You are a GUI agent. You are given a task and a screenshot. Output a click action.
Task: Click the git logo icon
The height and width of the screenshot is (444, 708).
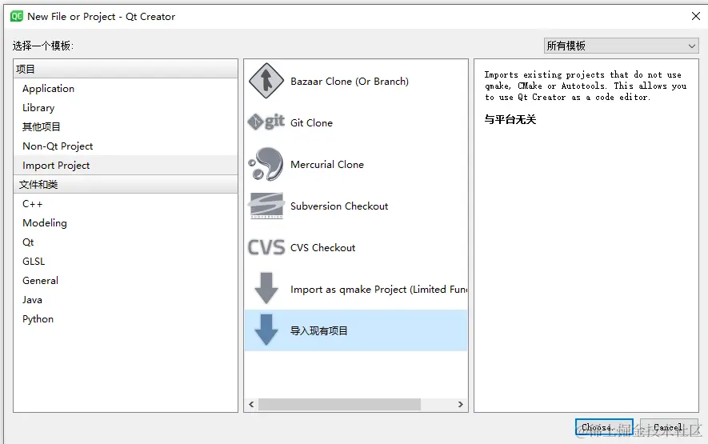[x=266, y=122]
